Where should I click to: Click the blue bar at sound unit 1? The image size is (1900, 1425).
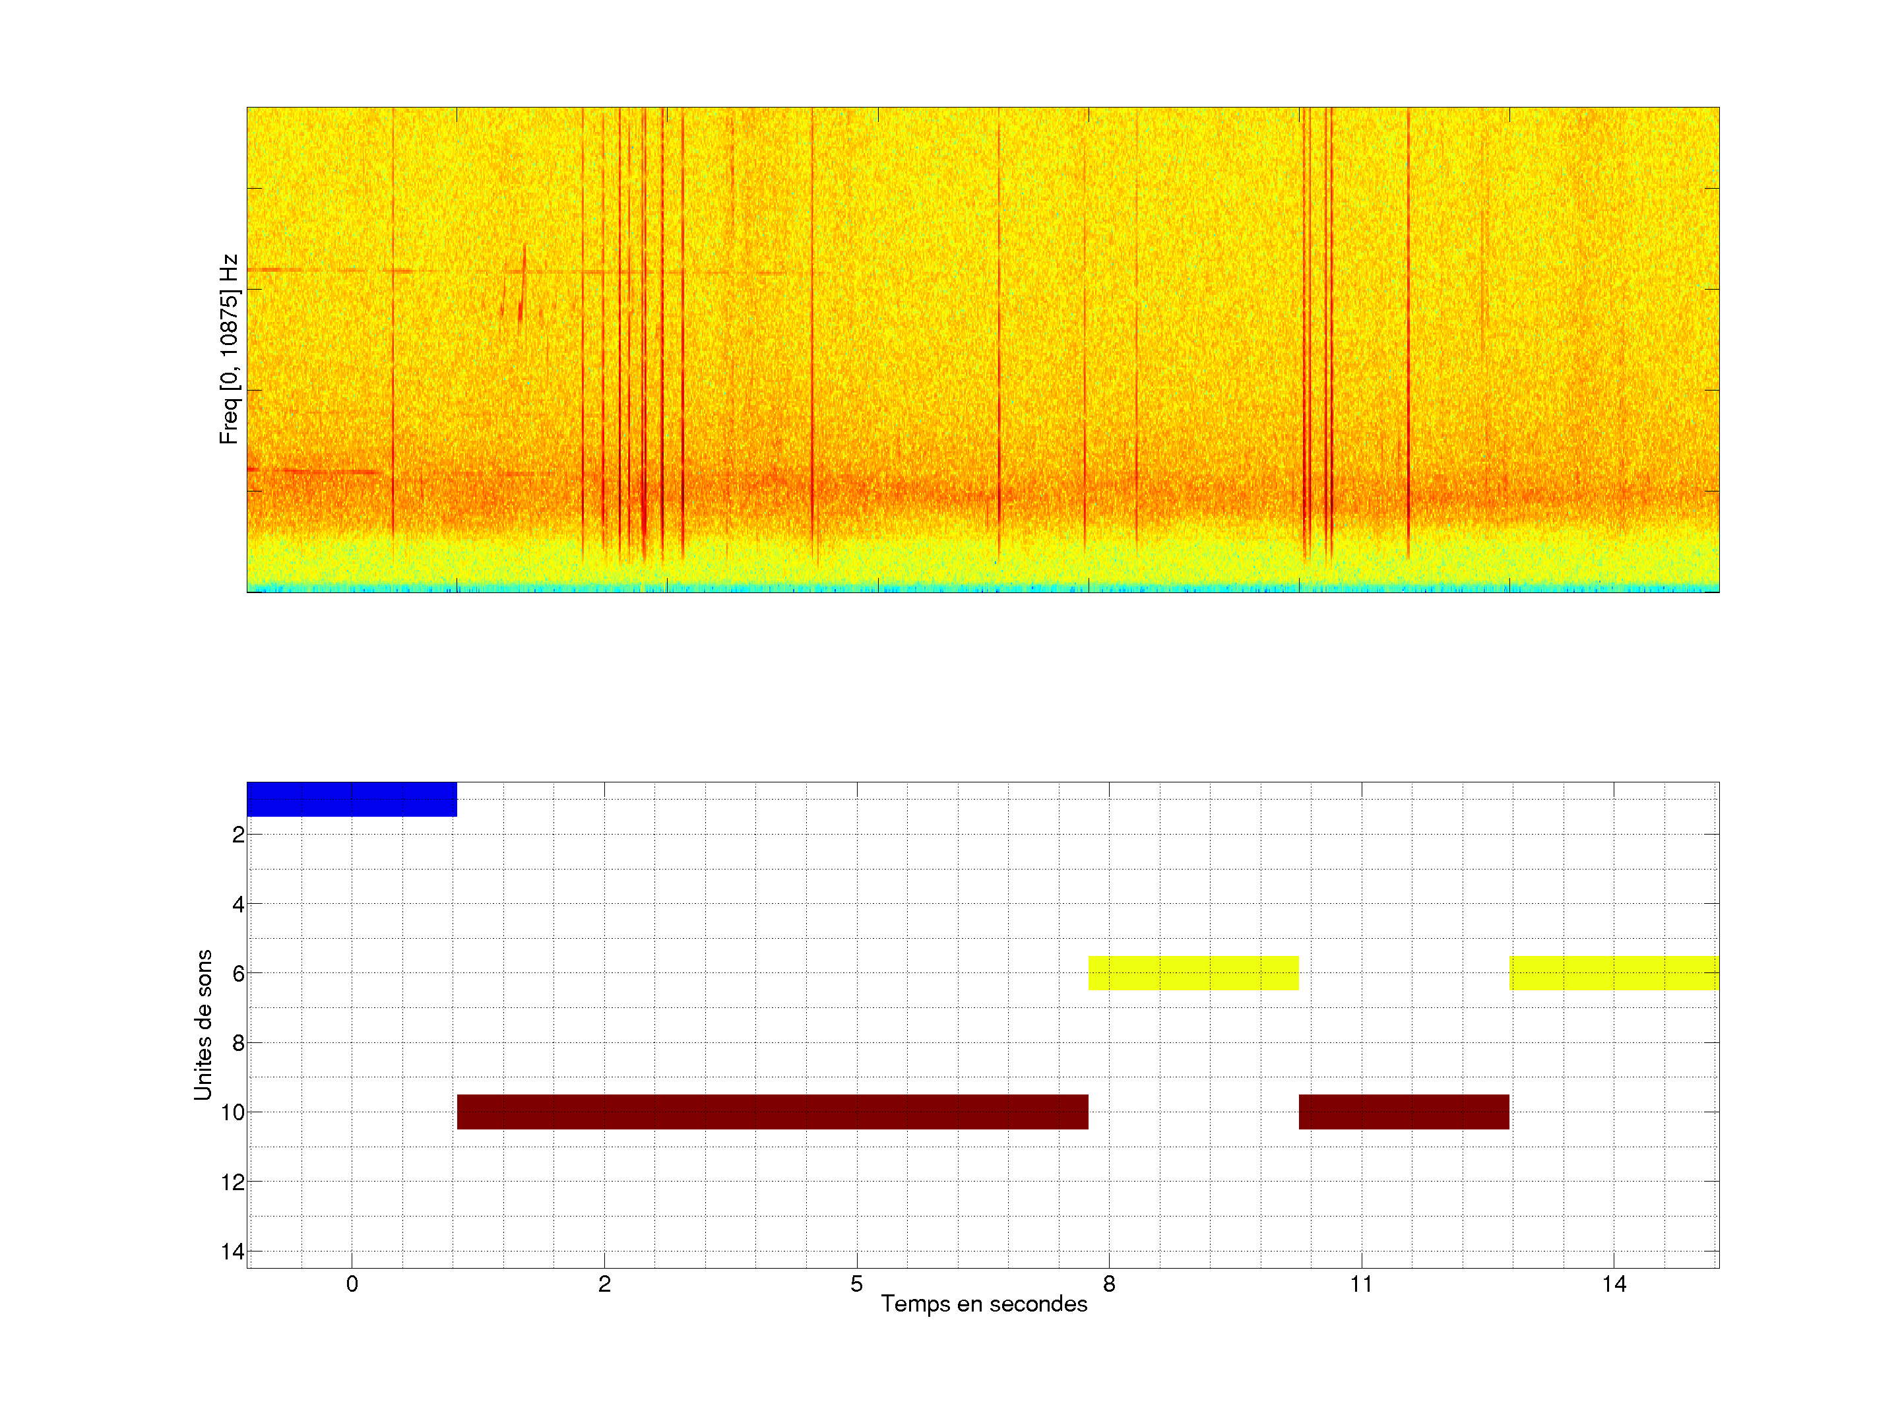coord(352,799)
